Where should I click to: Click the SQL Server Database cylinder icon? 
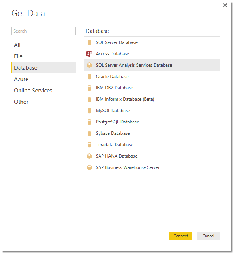pos(89,42)
